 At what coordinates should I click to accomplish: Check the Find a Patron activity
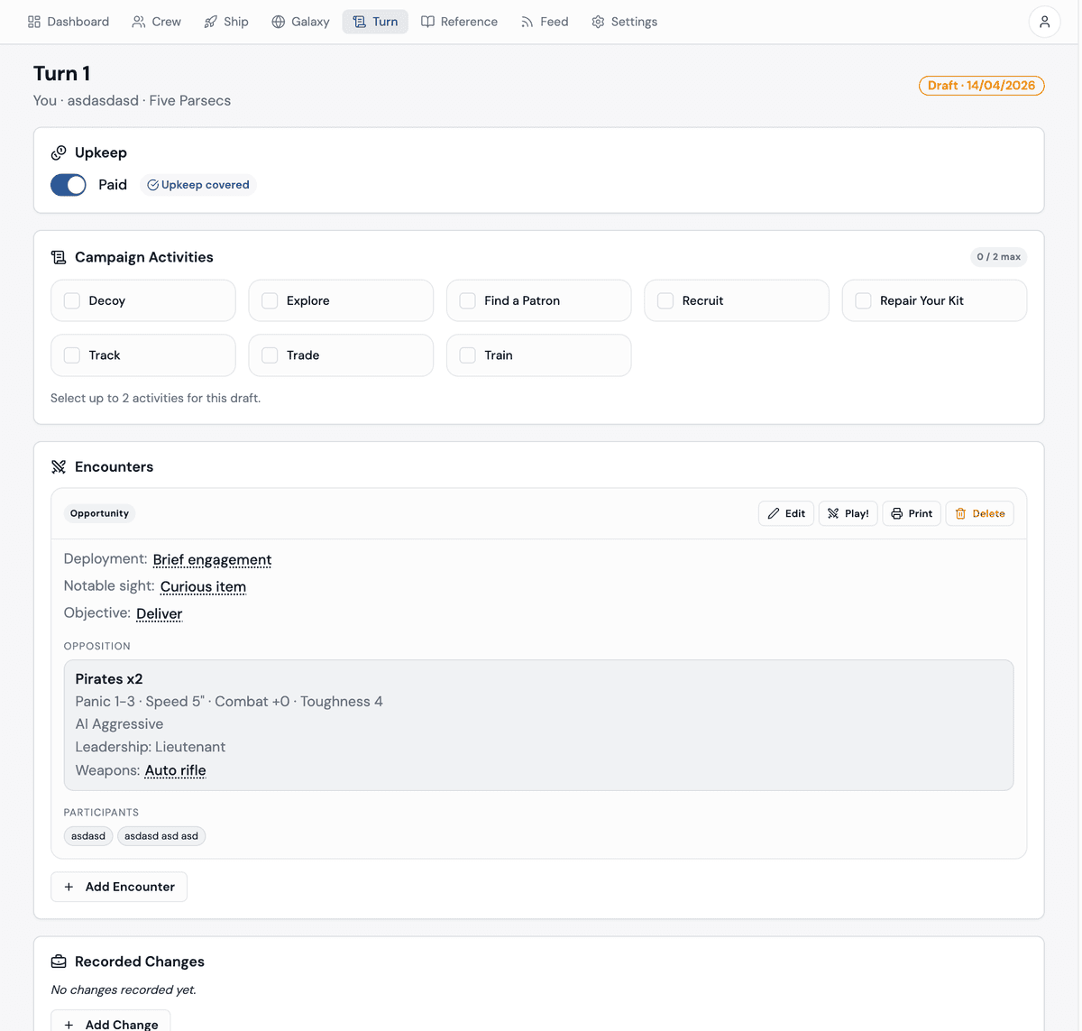(468, 301)
